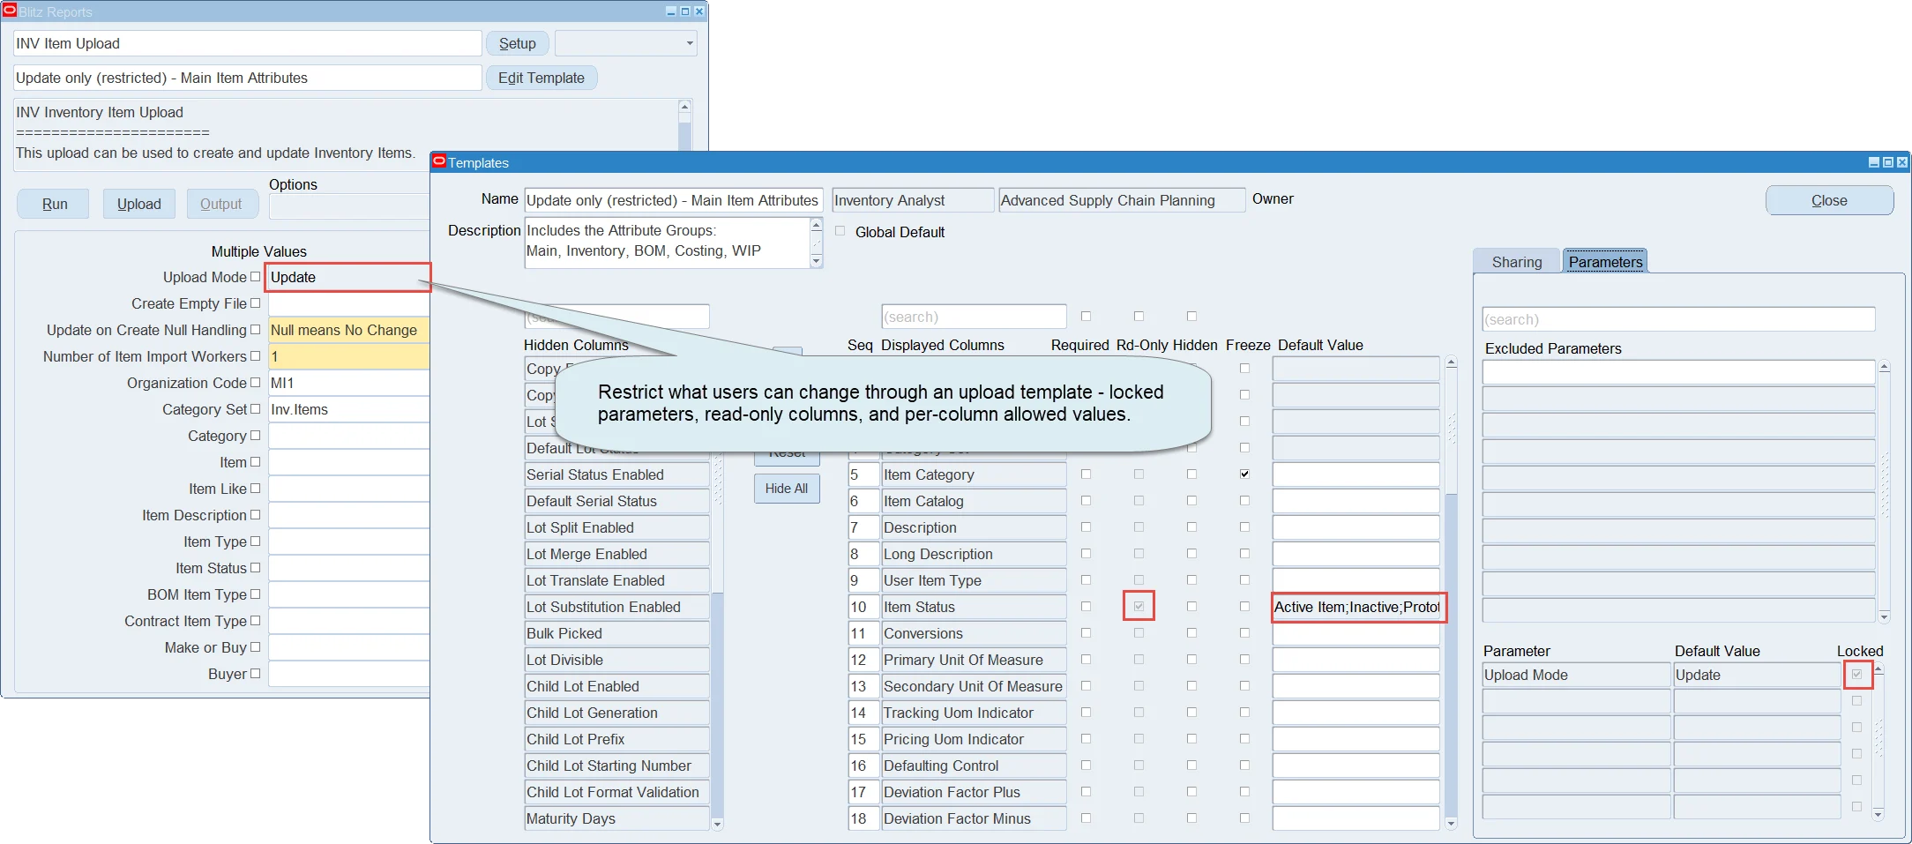Click the Blitz Reports description scroll up arrow
The width and height of the screenshot is (1912, 844).
[x=684, y=106]
